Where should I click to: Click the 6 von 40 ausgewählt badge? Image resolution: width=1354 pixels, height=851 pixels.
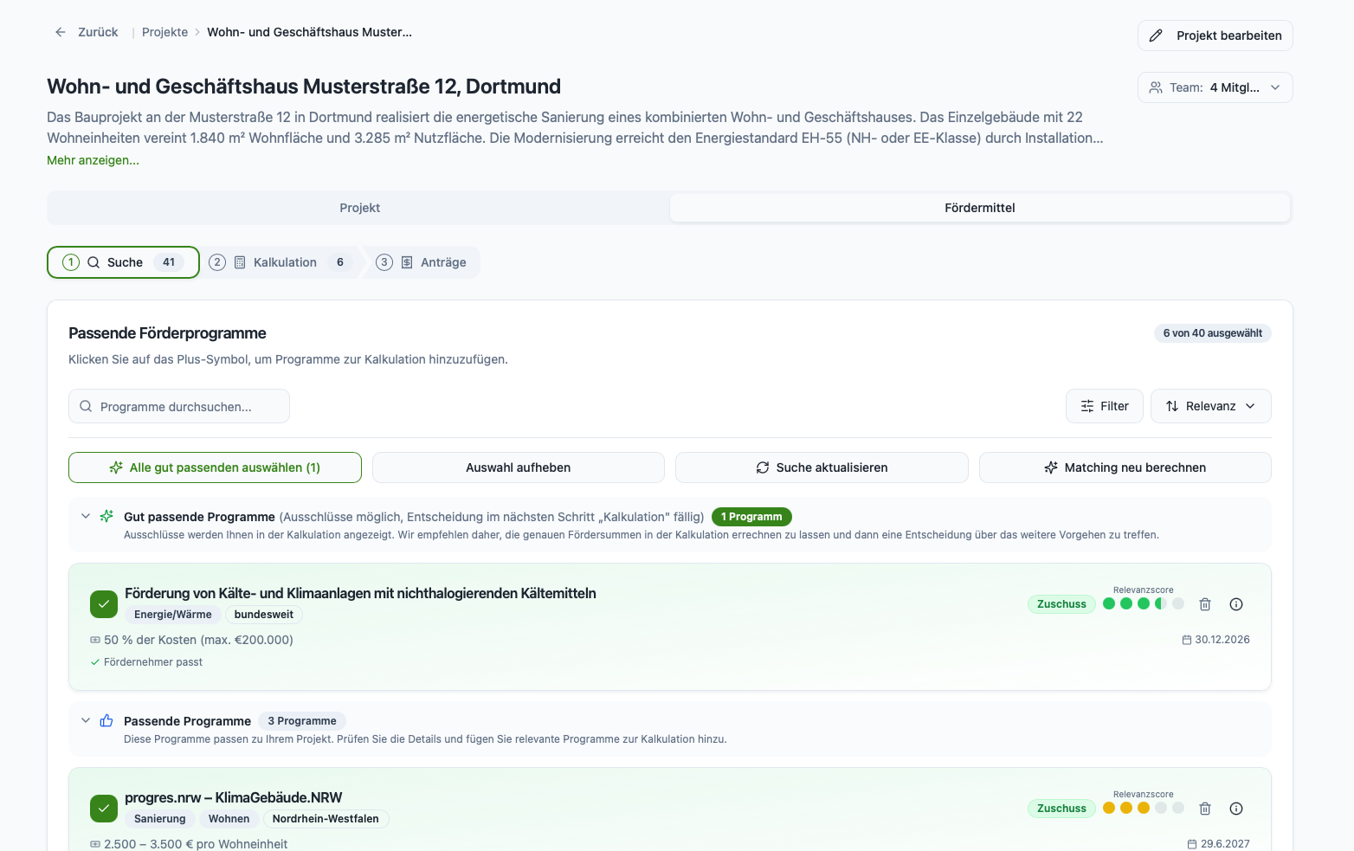click(1212, 333)
